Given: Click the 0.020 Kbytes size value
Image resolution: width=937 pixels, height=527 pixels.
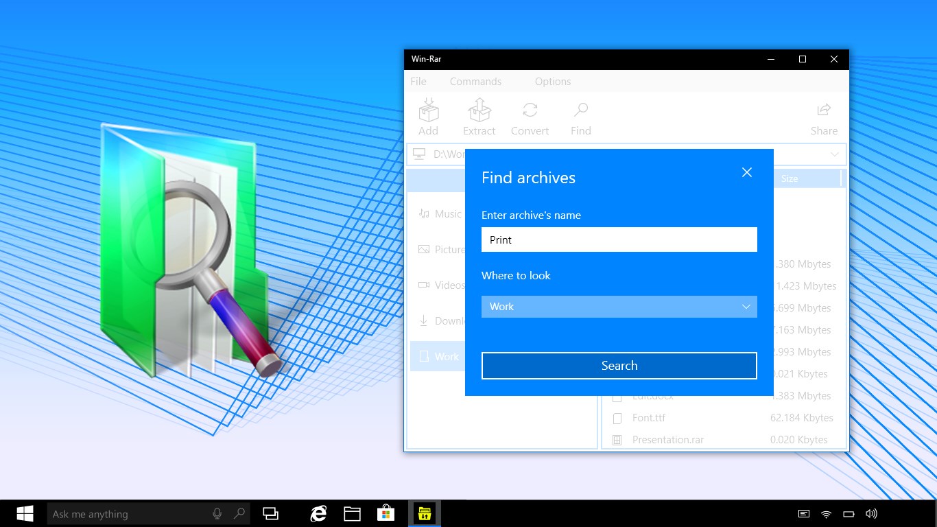Looking at the screenshot, I should click(x=799, y=440).
